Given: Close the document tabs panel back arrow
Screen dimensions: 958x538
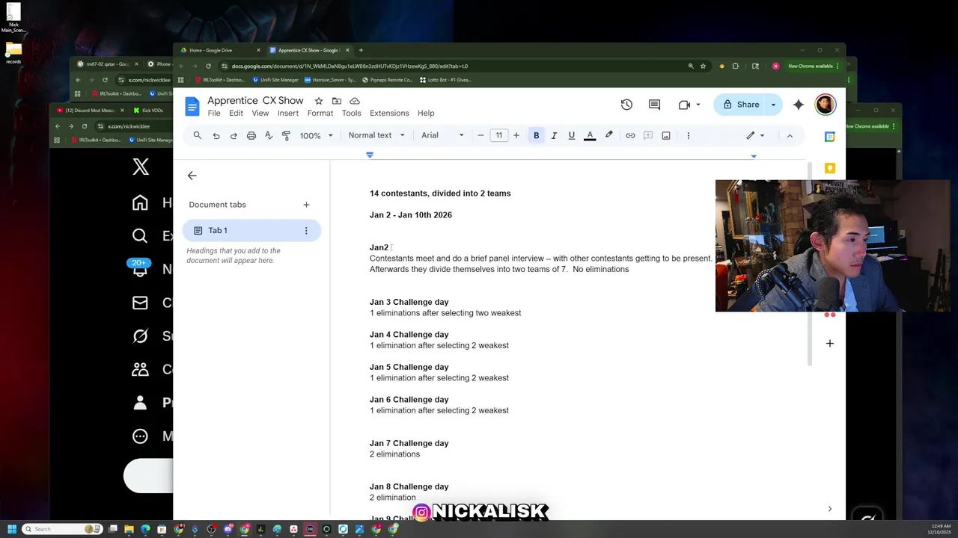Looking at the screenshot, I should click(192, 176).
